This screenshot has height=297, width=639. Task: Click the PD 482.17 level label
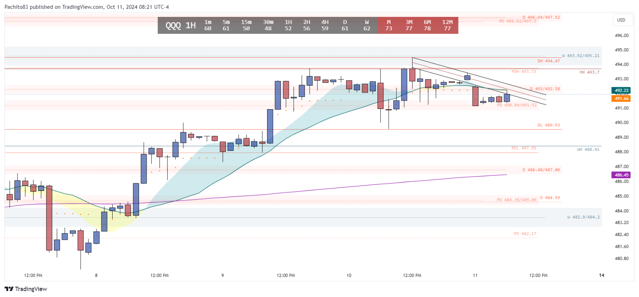click(525, 234)
